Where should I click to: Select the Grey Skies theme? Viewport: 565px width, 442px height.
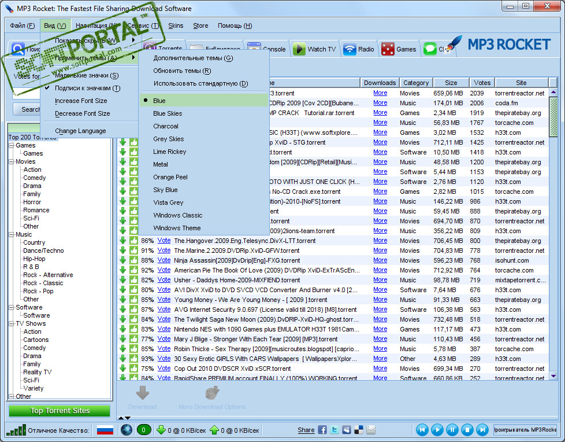(x=203, y=139)
